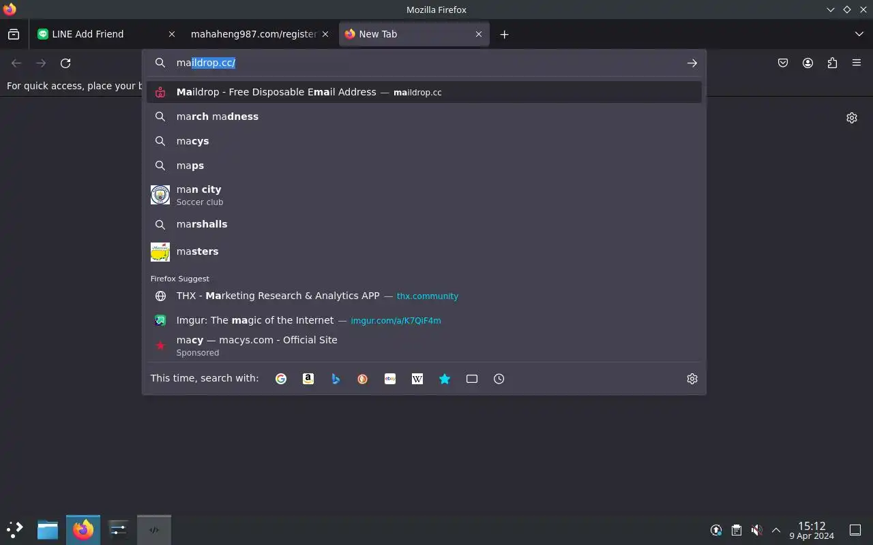Choose the "macys" search suggestion
873x545 pixels.
click(x=424, y=141)
